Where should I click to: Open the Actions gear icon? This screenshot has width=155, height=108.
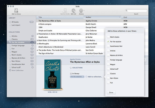click(81, 11)
